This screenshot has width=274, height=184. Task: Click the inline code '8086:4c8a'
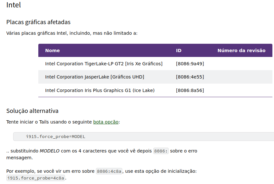[x=109, y=171]
